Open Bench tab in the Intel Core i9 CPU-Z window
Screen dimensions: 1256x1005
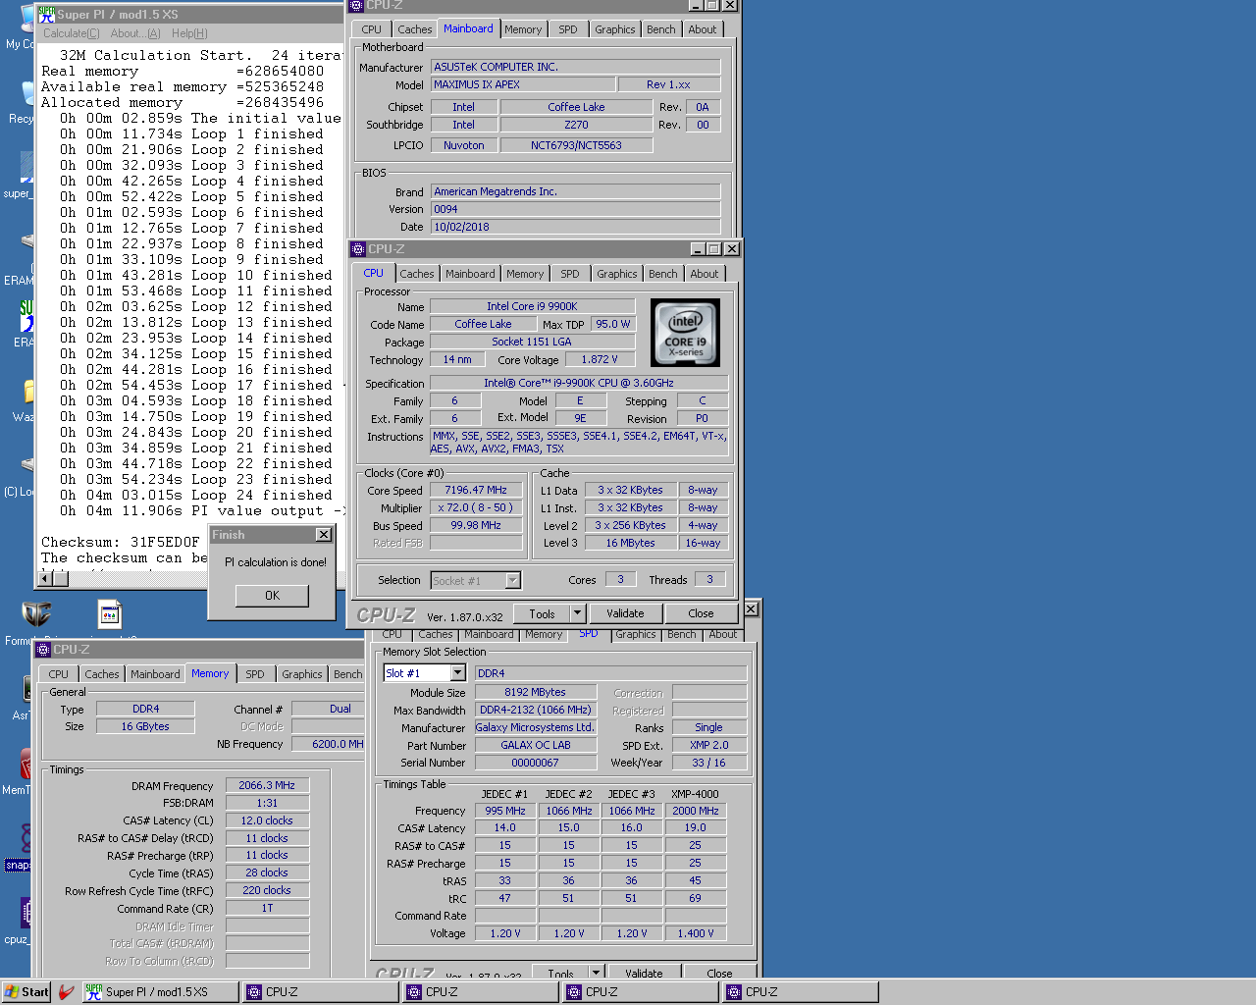pyautogui.click(x=663, y=274)
